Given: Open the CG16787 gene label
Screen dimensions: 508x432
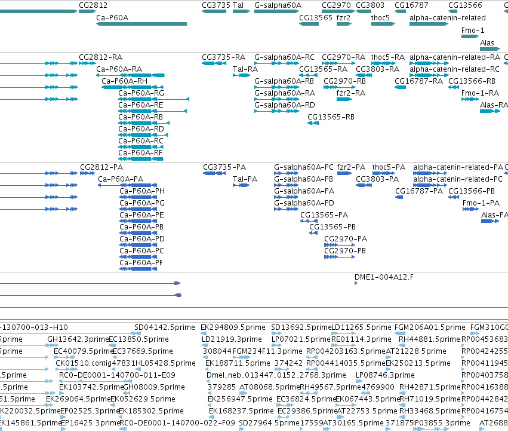Looking at the screenshot, I should [x=411, y=5].
